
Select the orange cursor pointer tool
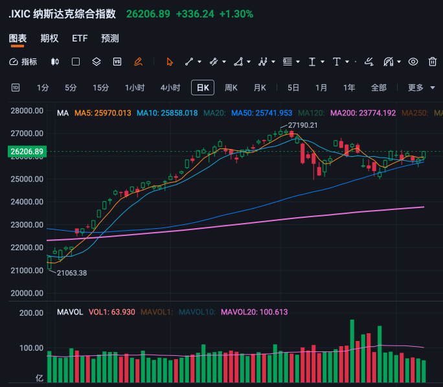170,62
